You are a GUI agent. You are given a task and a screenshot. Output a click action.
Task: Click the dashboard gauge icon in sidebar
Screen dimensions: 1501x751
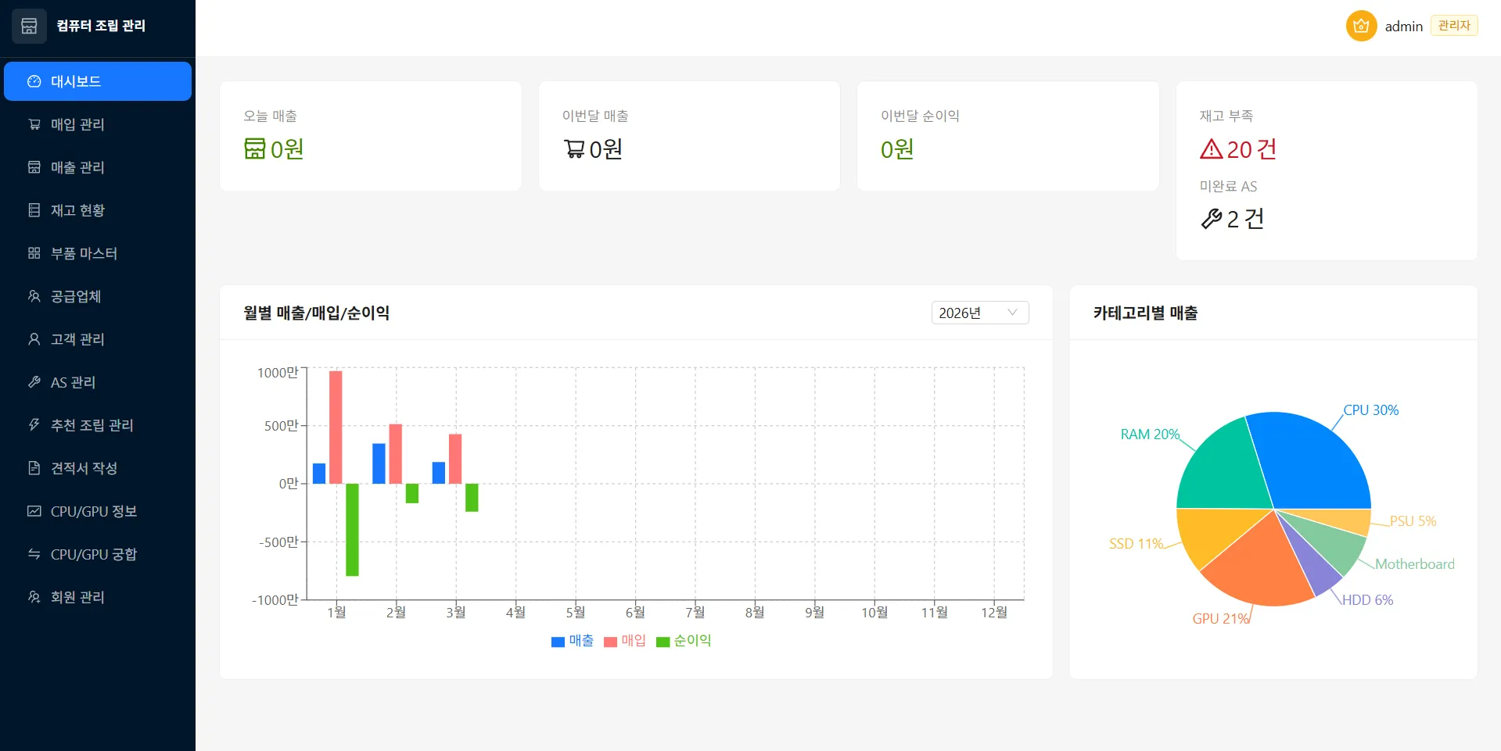click(x=33, y=80)
